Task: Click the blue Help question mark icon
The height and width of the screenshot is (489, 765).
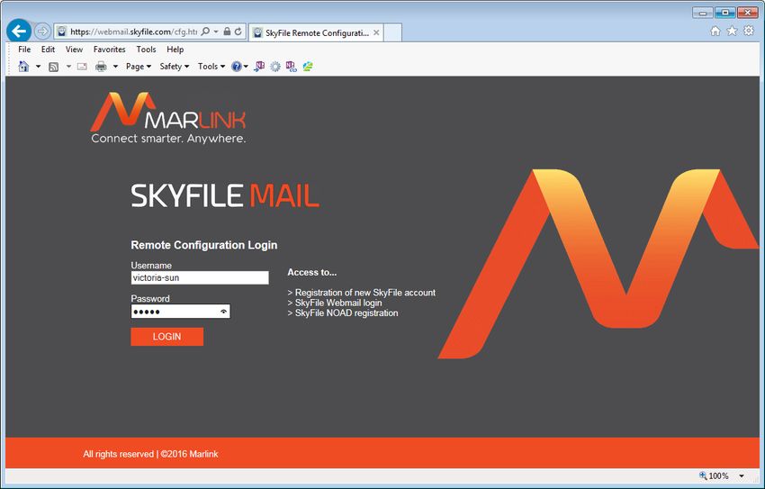Action: coord(237,67)
